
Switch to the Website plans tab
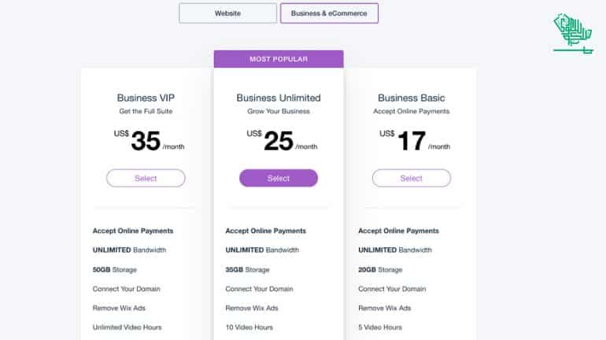click(227, 13)
